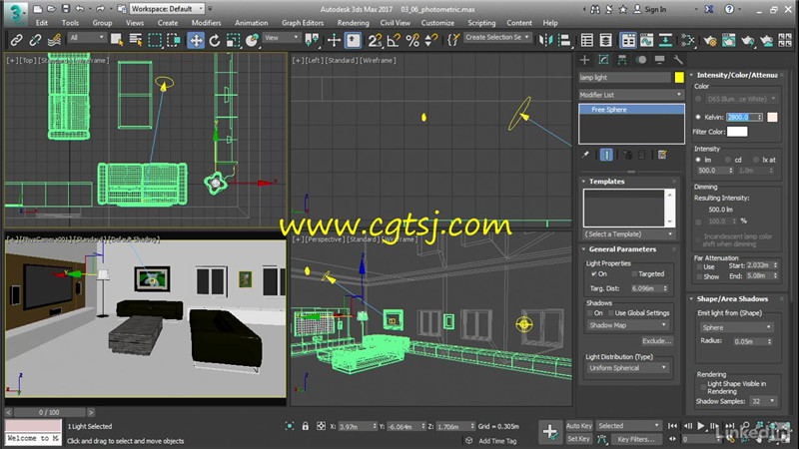
Task: Click the Unlink Selection tool
Action: pos(35,40)
